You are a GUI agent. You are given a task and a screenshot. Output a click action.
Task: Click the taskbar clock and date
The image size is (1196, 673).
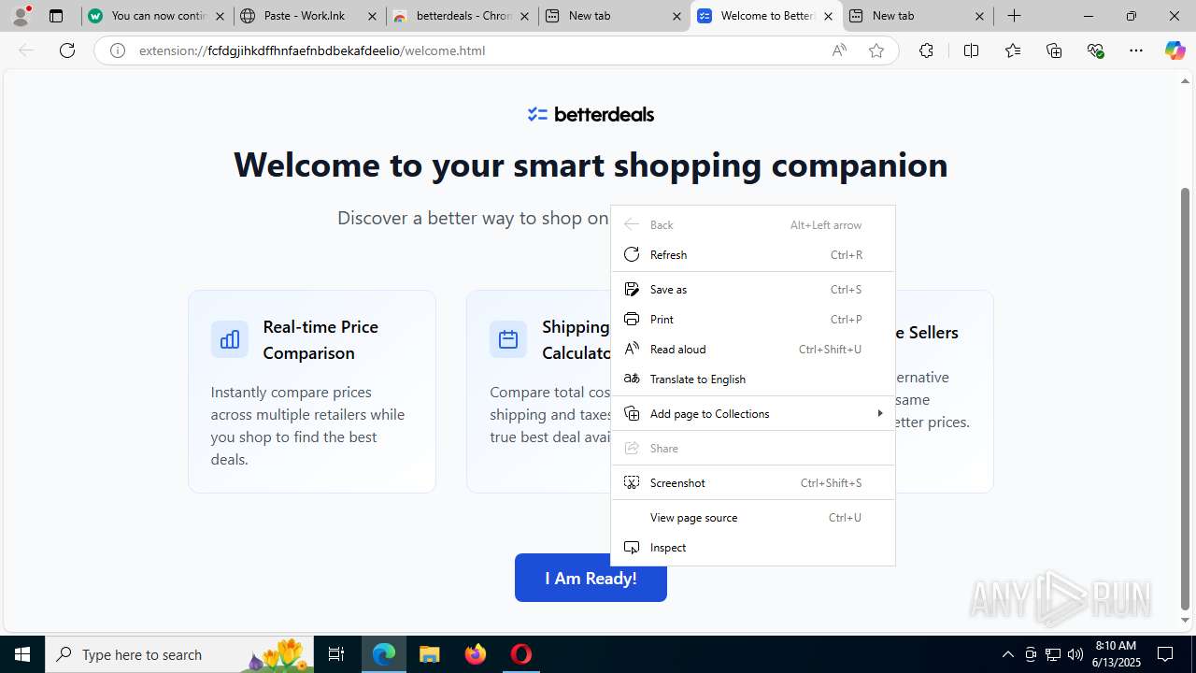[1115, 654]
